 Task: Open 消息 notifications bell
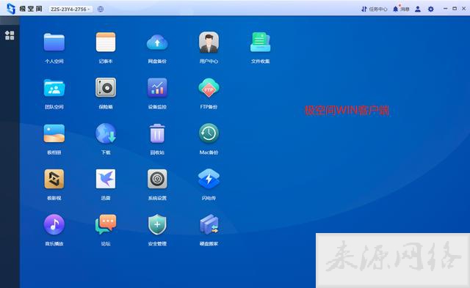pos(401,9)
